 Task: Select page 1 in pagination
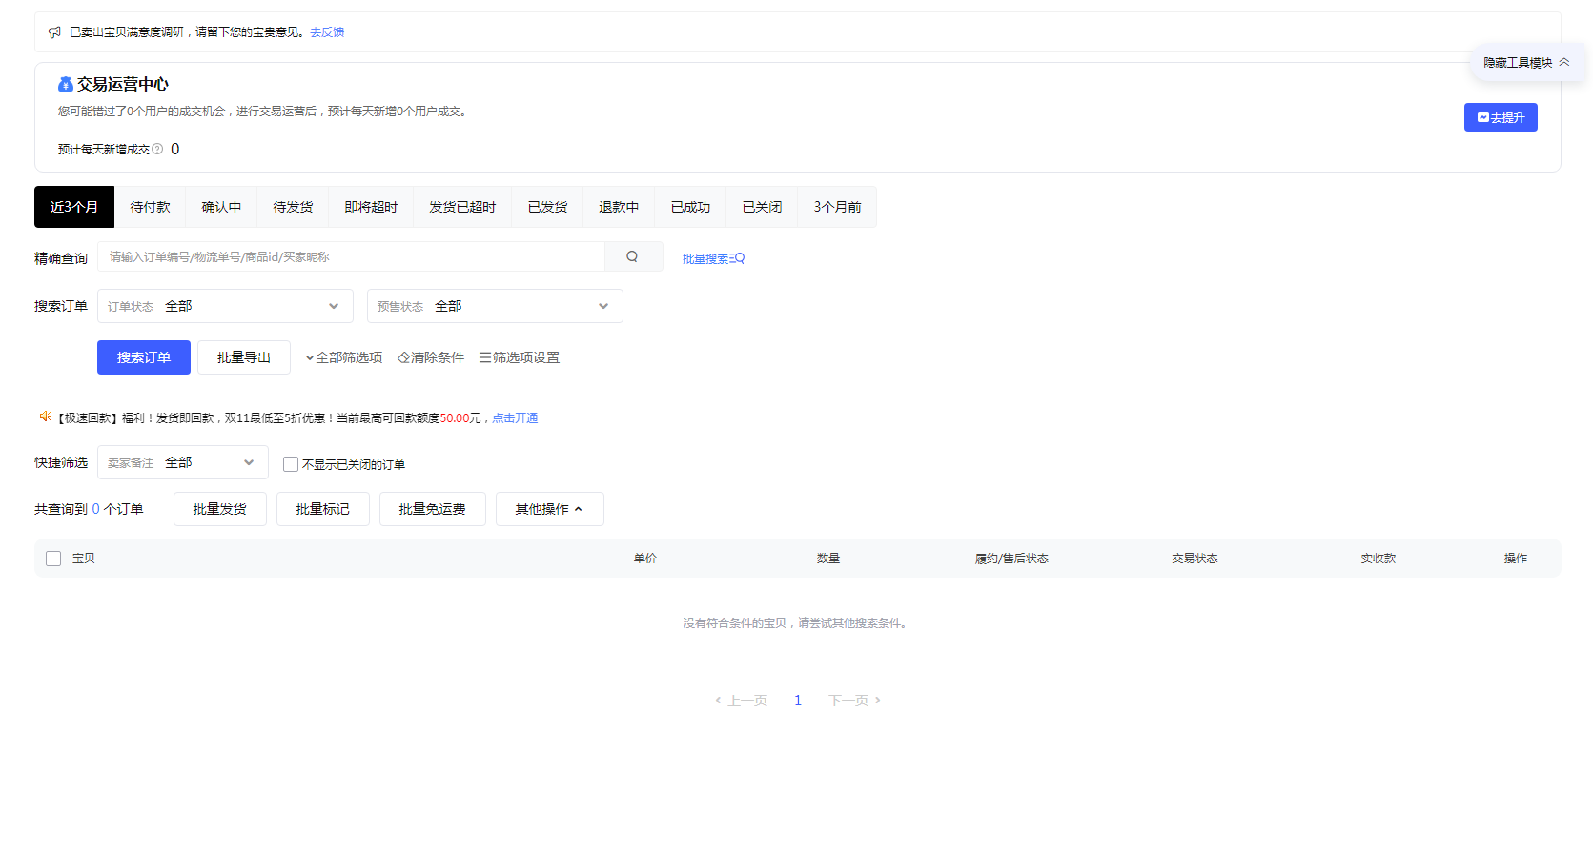[x=798, y=701]
